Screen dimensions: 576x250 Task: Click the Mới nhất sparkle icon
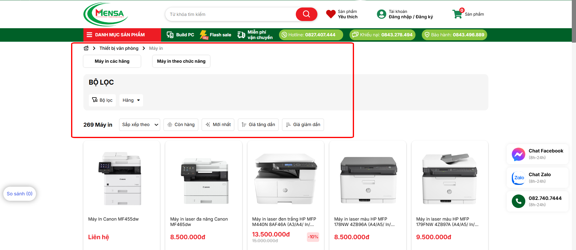click(208, 125)
